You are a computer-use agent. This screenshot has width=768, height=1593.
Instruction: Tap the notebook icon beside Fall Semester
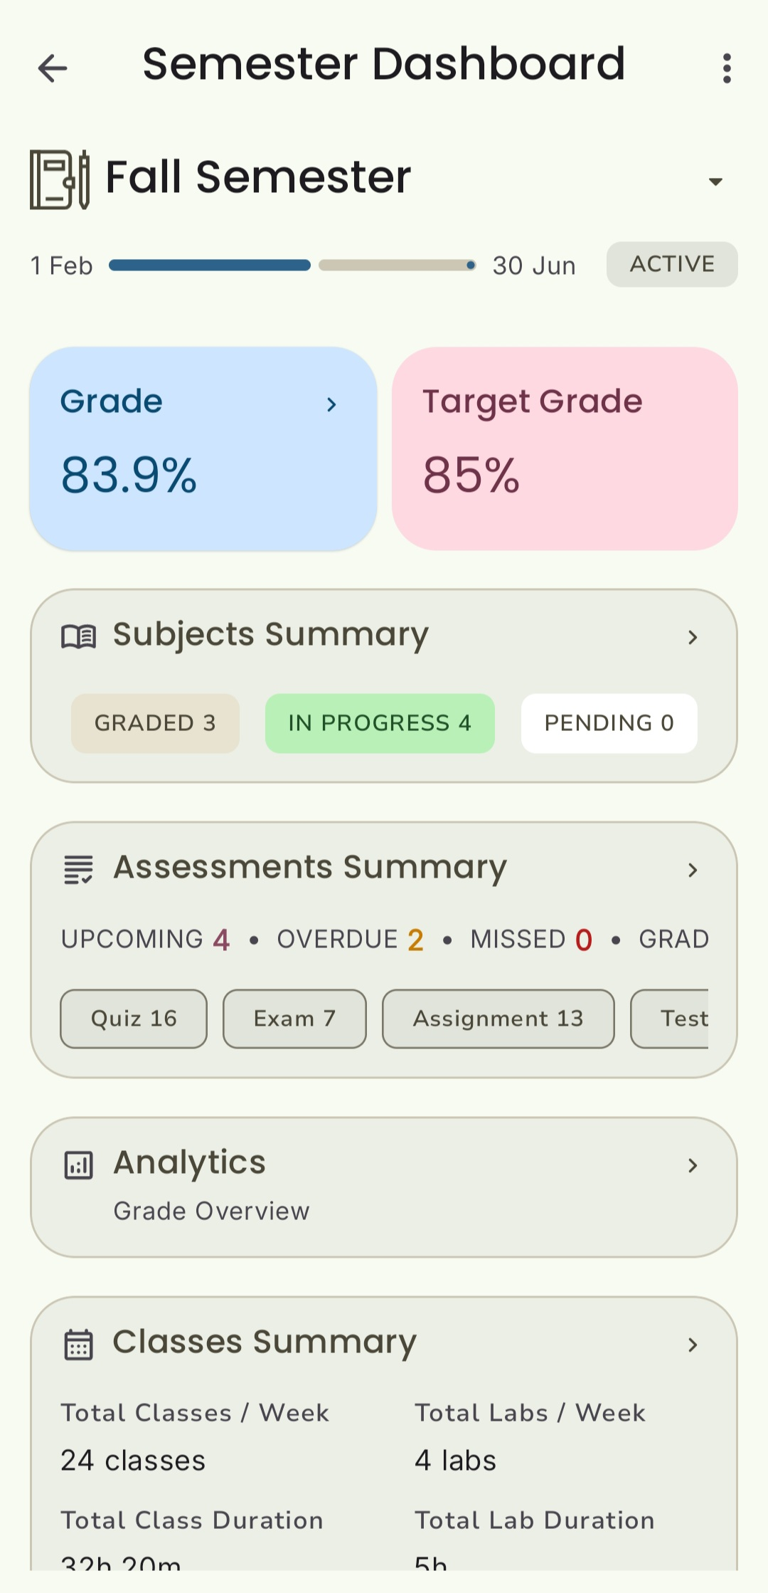tap(60, 179)
